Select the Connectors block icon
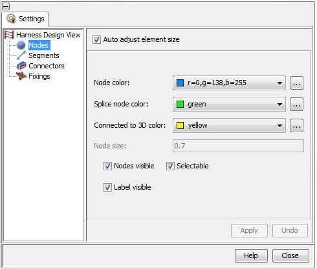Viewport: 317px width, 269px height. click(x=21, y=66)
